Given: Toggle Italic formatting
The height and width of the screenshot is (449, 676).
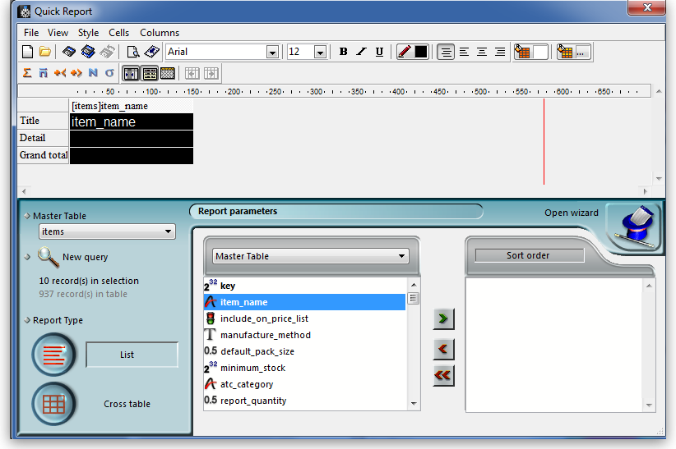Looking at the screenshot, I should tap(361, 52).
